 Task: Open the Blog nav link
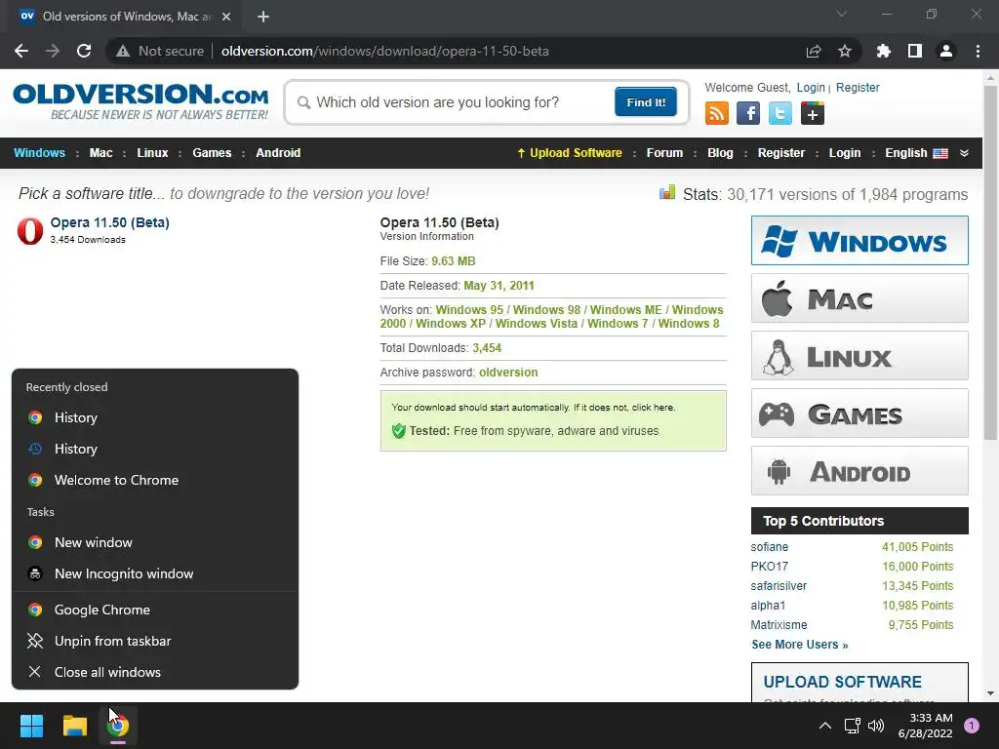pyautogui.click(x=720, y=153)
